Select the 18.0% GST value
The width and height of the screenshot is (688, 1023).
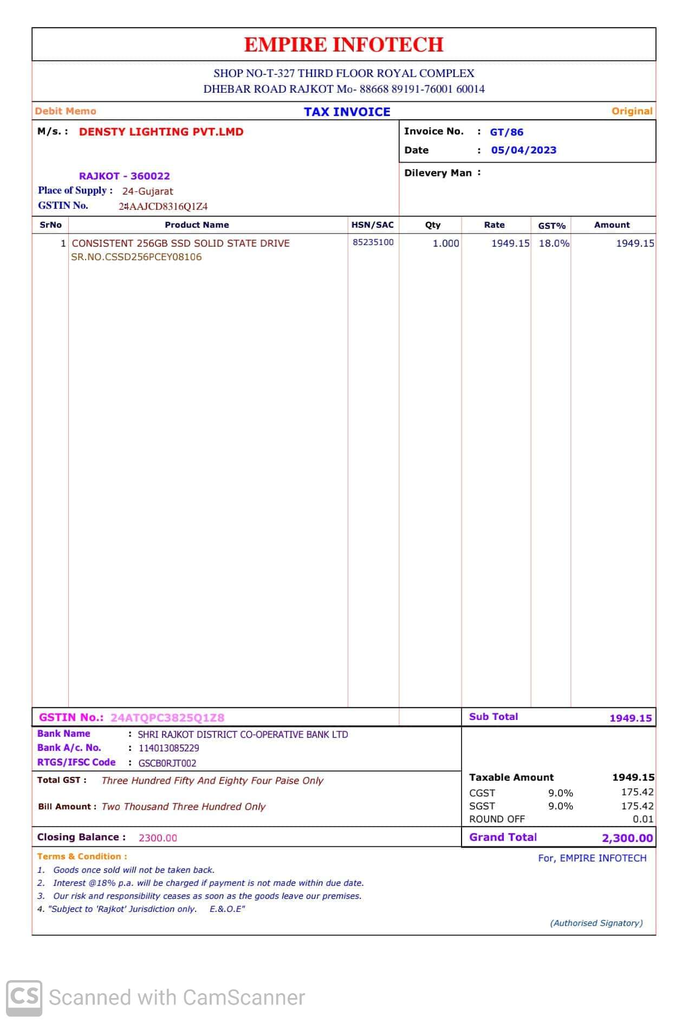coord(554,243)
